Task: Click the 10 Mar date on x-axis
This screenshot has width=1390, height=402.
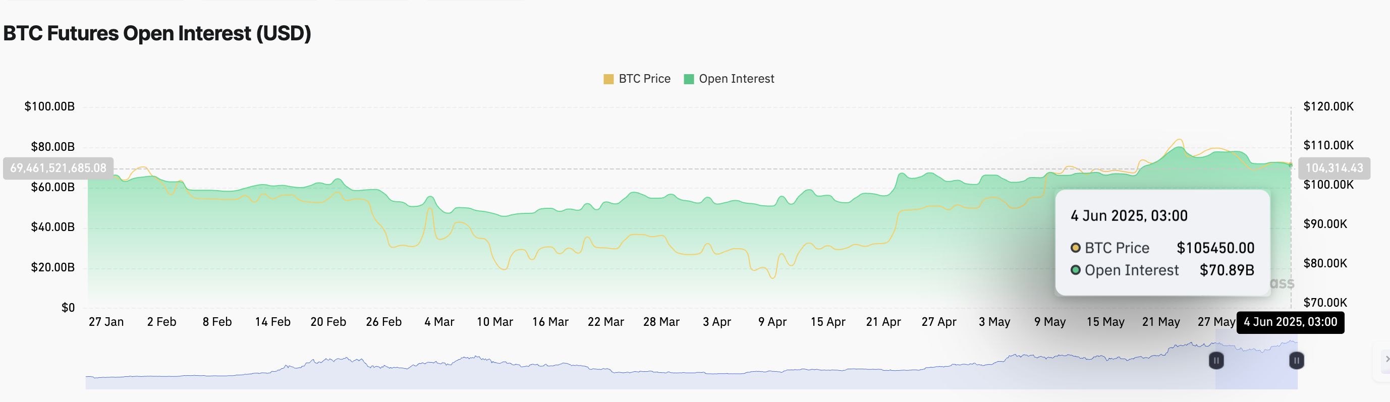Action: point(494,322)
